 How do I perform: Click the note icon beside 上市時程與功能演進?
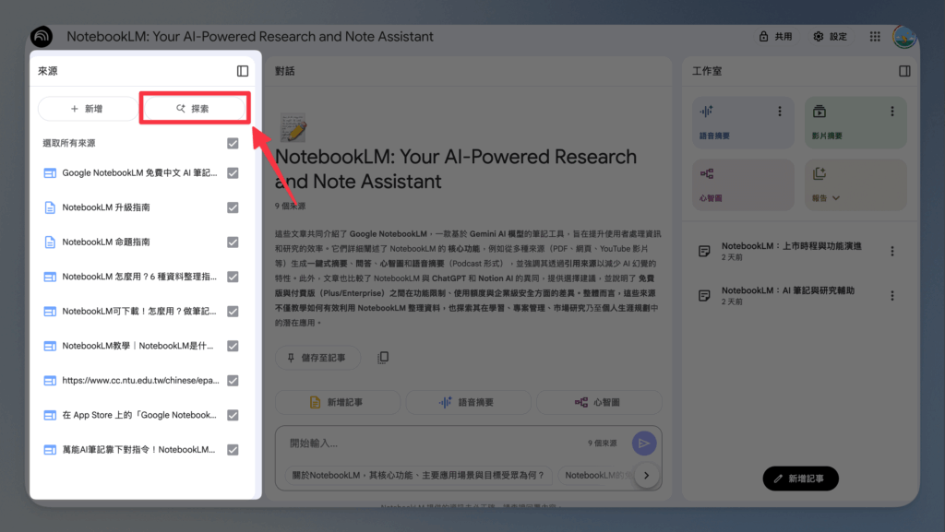click(x=704, y=251)
